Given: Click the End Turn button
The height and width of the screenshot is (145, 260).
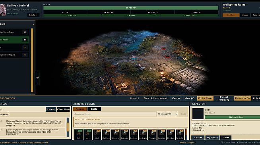Looking at the screenshot, I should (x=231, y=15).
